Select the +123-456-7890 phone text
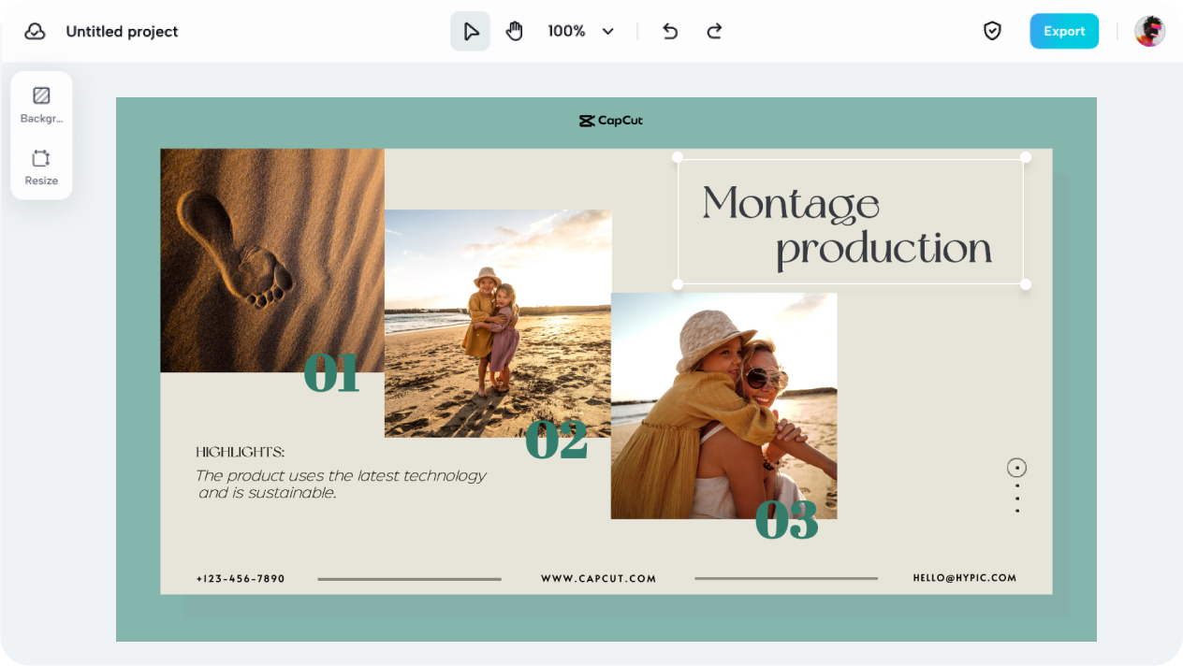The image size is (1183, 666). click(x=241, y=579)
